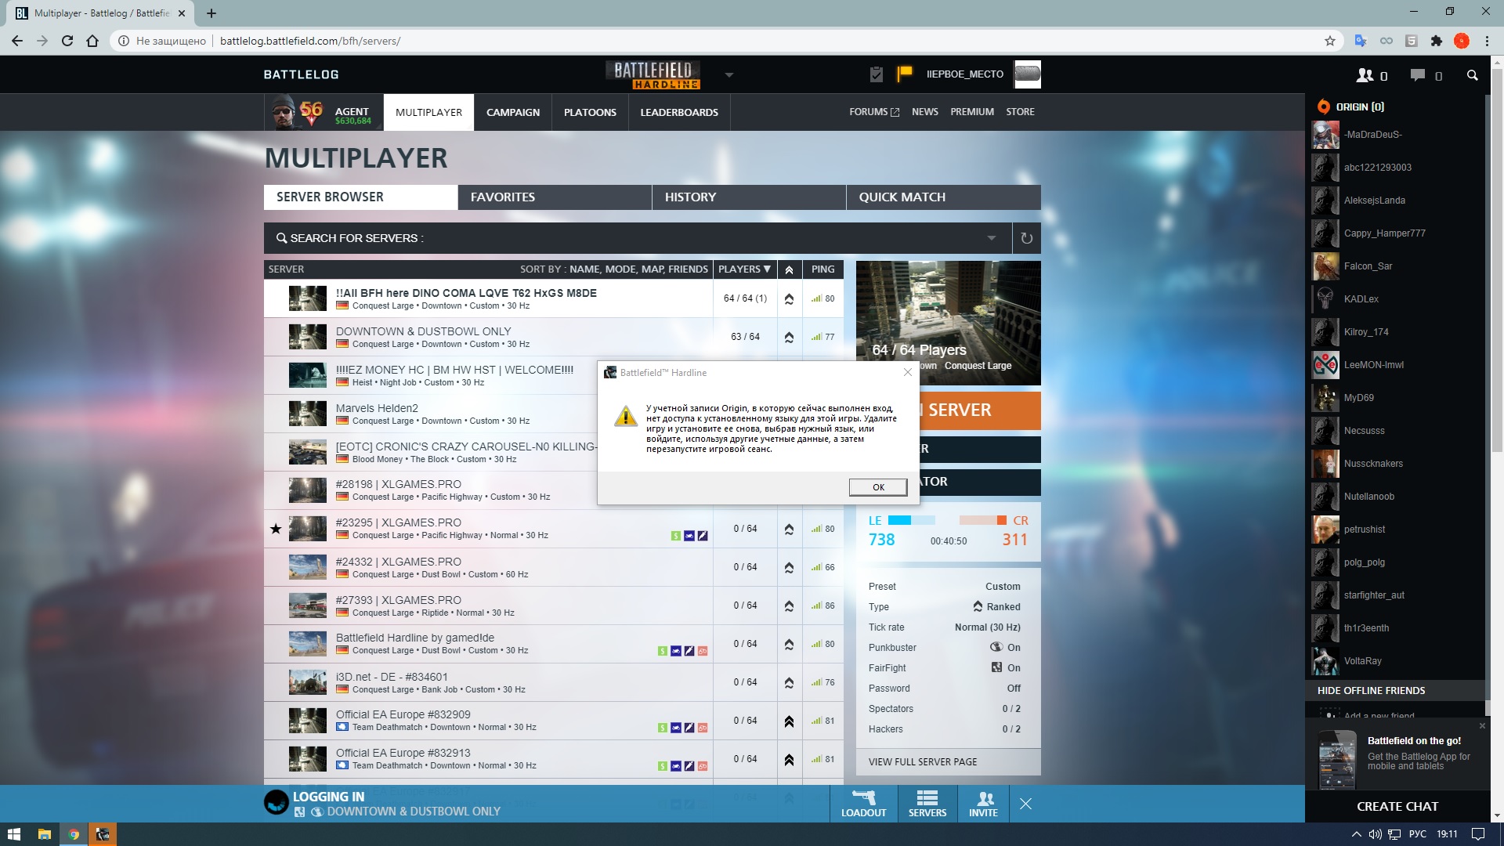Open game selector dropdown beside Battlefield Hardline logo
Image resolution: width=1504 pixels, height=846 pixels.
coord(728,75)
